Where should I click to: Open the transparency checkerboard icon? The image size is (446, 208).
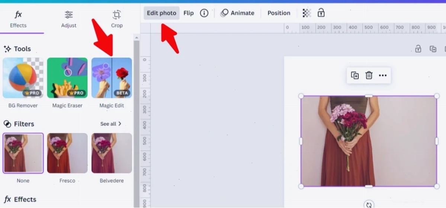307,13
